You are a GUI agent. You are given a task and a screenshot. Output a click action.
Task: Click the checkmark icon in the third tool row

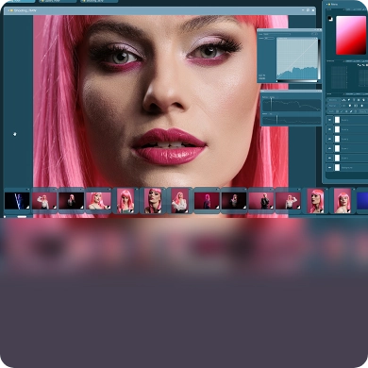(342, 111)
